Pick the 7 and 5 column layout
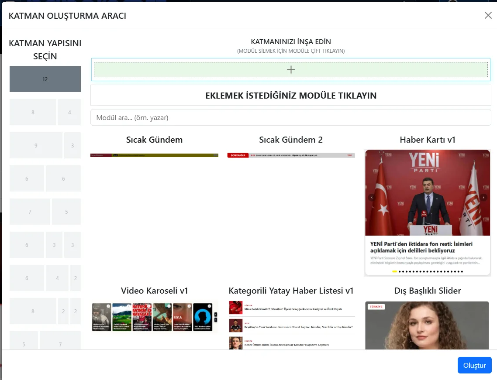497x380 pixels. [45, 212]
